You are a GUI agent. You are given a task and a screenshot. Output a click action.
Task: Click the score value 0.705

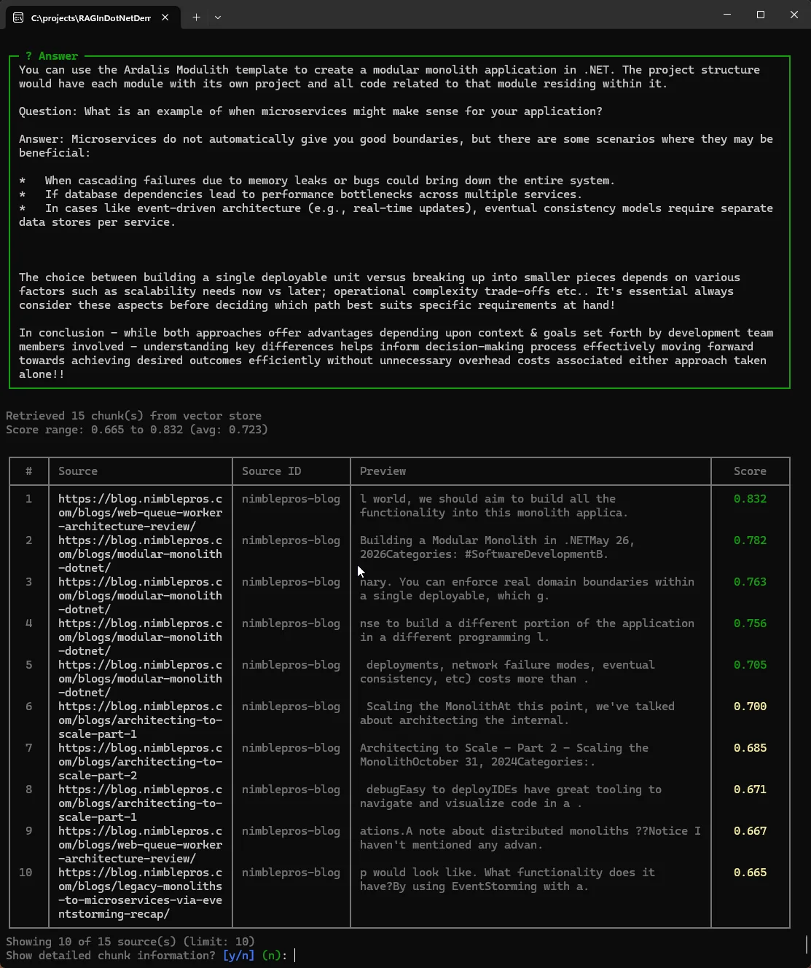[750, 665]
